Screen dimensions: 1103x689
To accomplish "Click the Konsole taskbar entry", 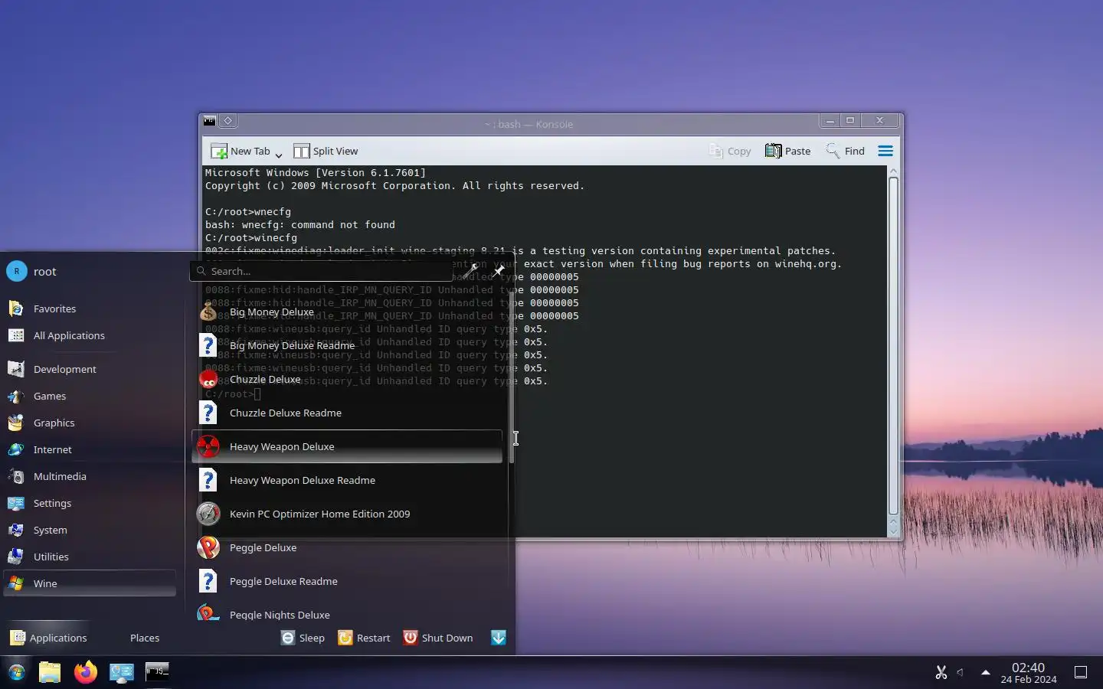I will [157, 672].
